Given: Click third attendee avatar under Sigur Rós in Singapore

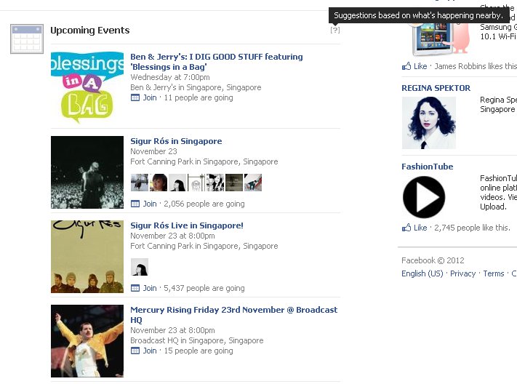Looking at the screenshot, I should point(177,183).
